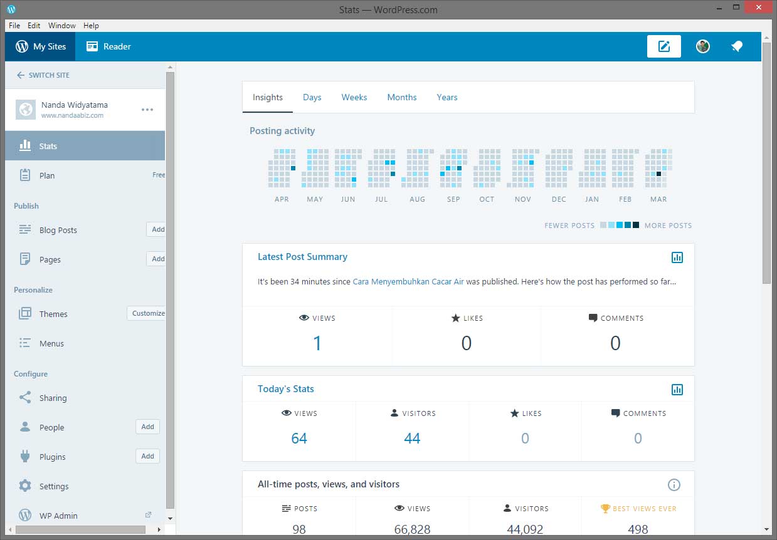Image resolution: width=777 pixels, height=540 pixels.
Task: Click the Today's Stats chart icon
Action: coord(677,390)
